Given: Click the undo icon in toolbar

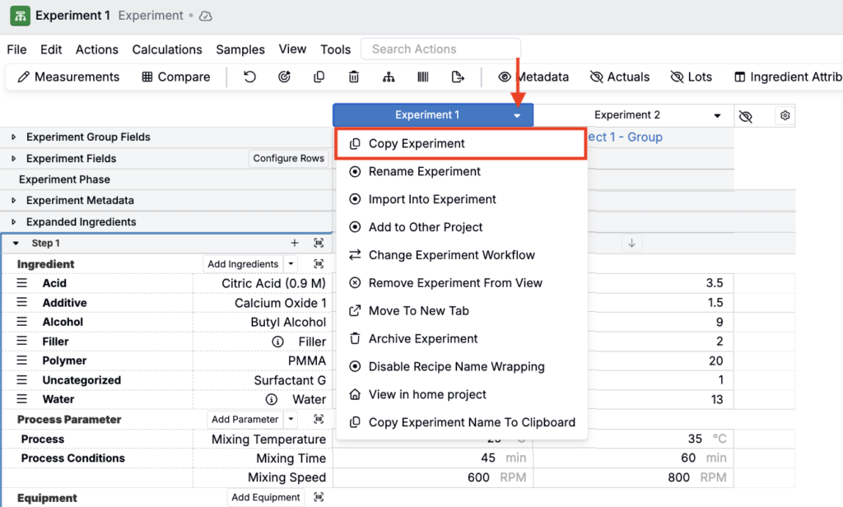Looking at the screenshot, I should pyautogui.click(x=249, y=77).
